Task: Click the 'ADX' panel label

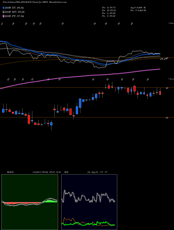Action: coord(66,172)
